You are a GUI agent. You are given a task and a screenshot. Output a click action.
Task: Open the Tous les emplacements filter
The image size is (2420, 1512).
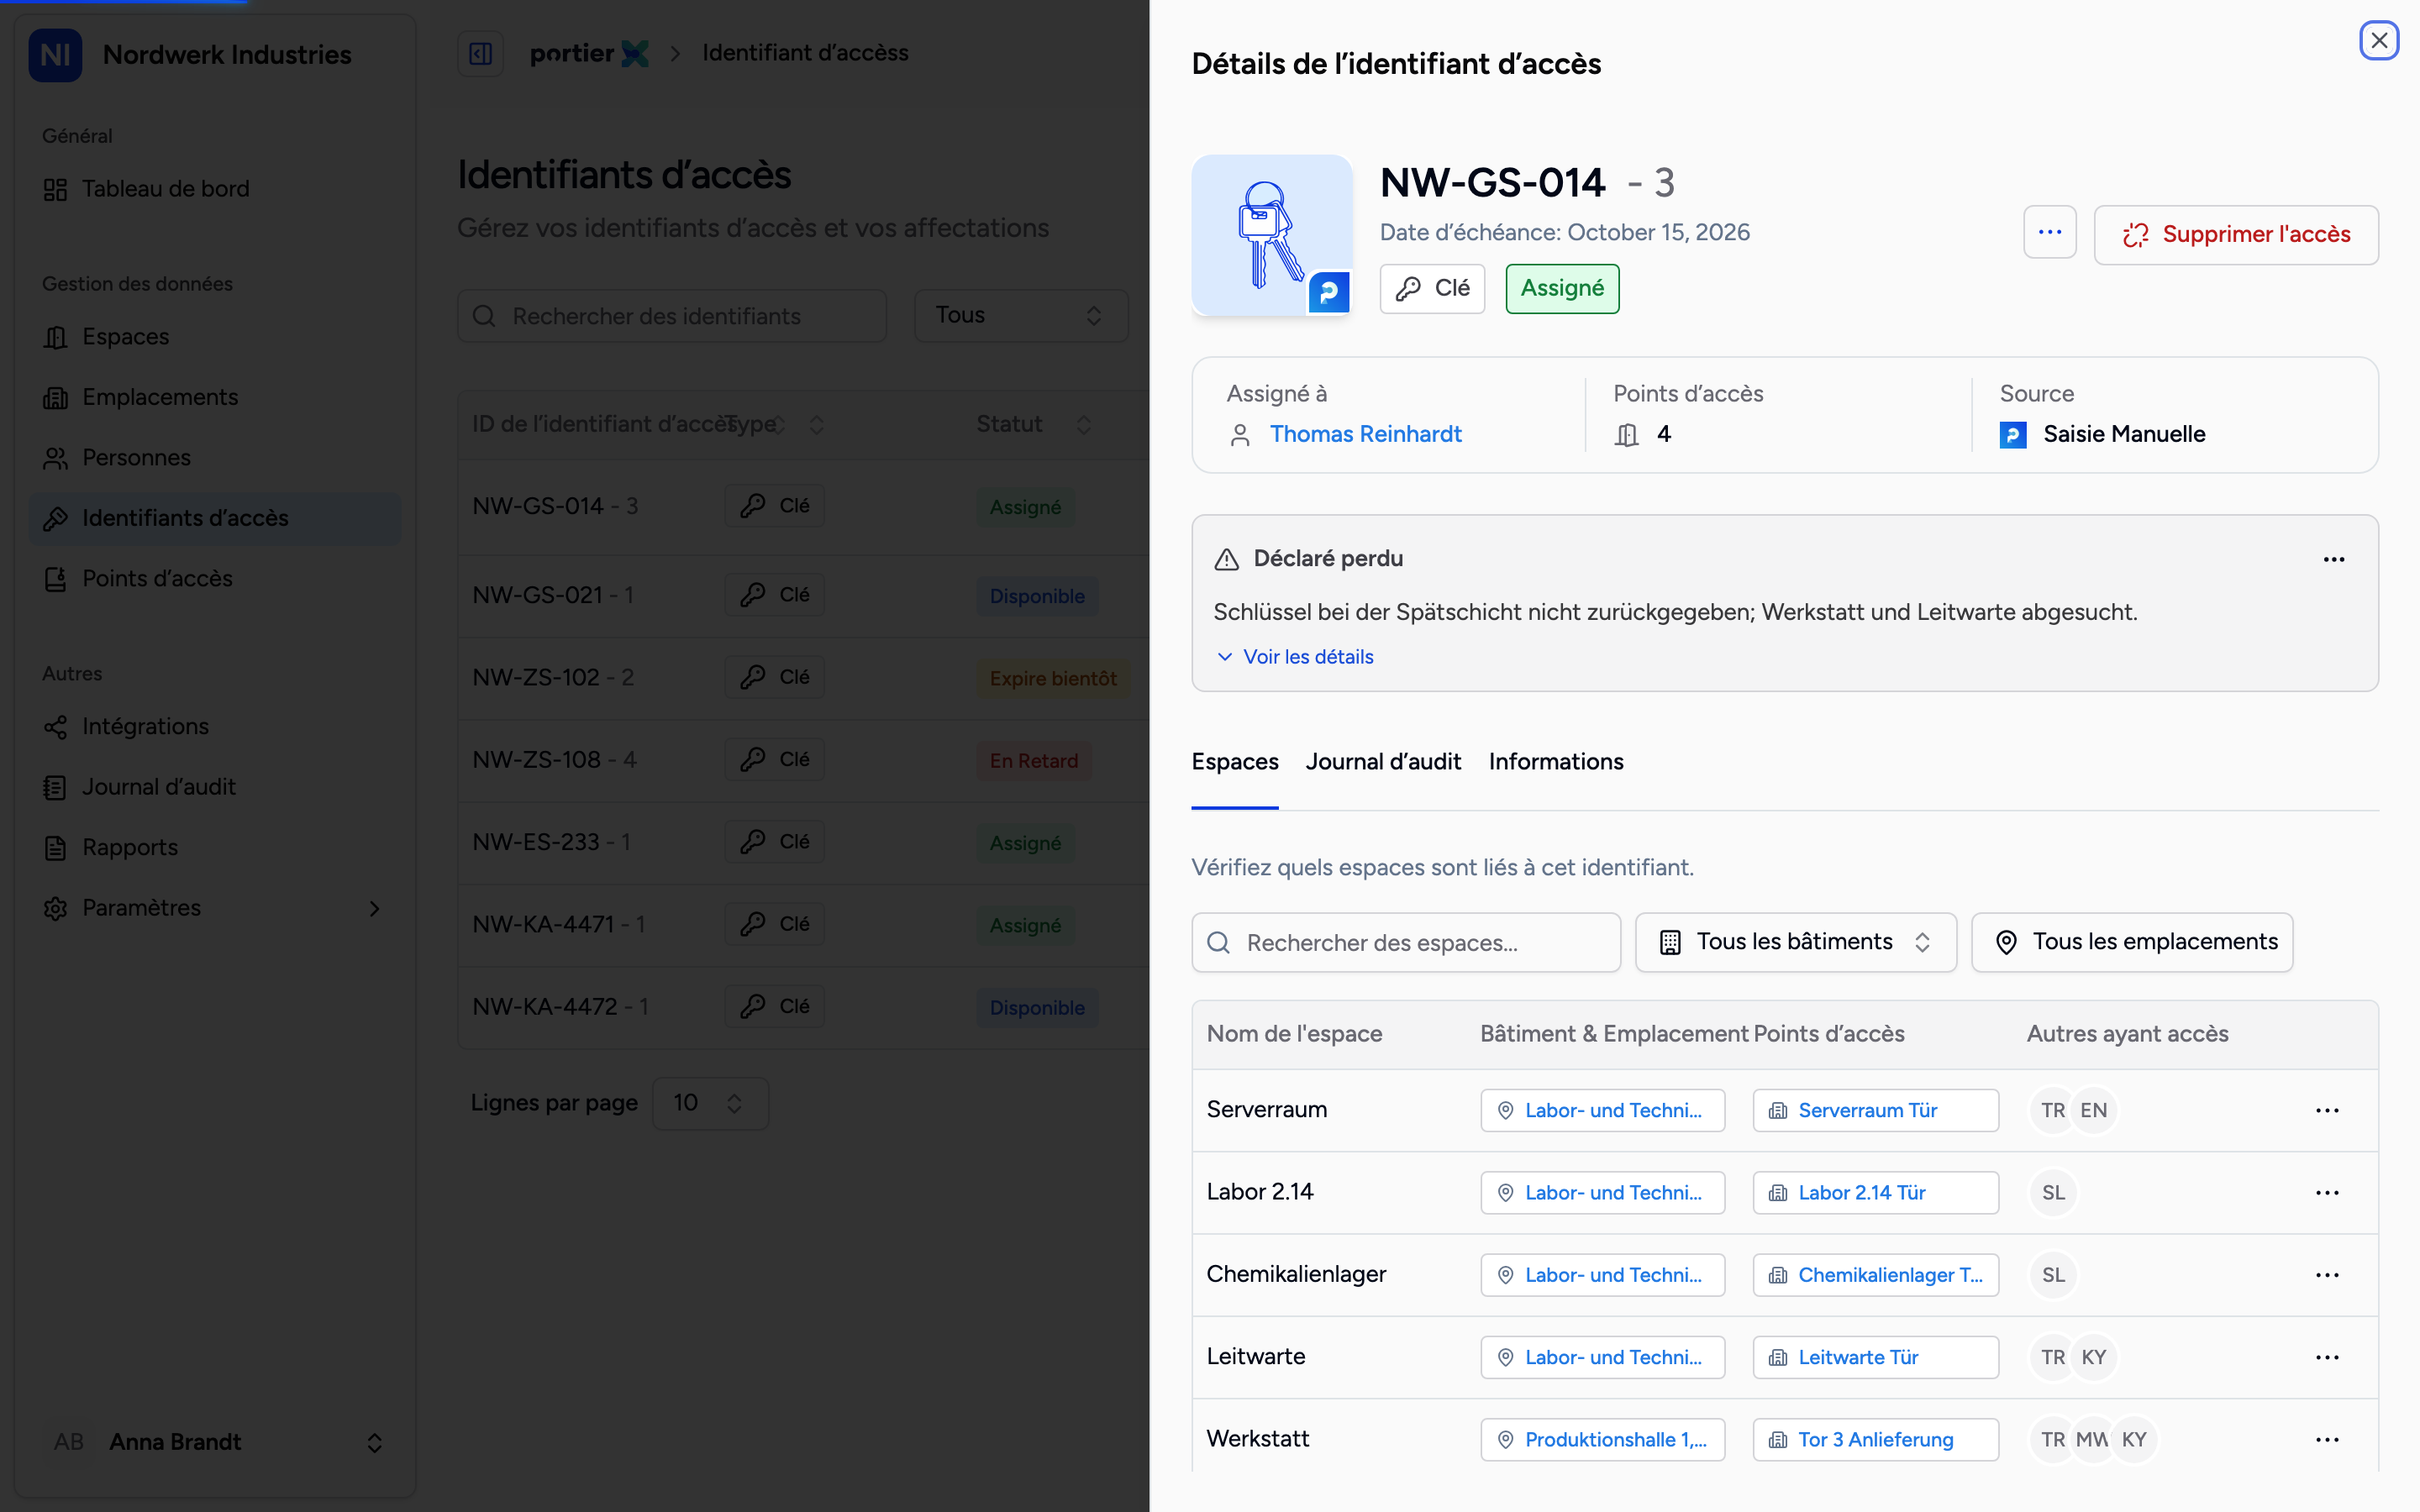2131,942
